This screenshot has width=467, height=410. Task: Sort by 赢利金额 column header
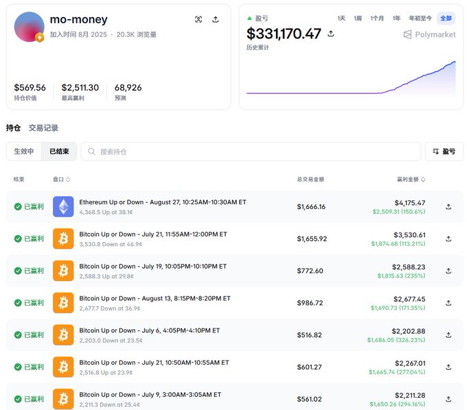[x=411, y=179]
